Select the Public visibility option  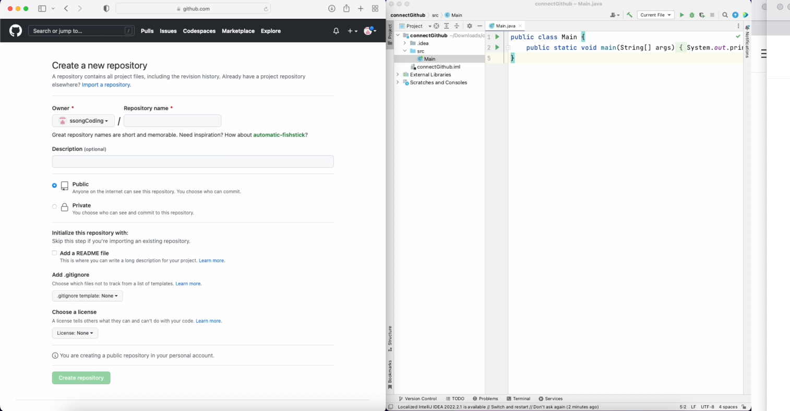pyautogui.click(x=54, y=185)
